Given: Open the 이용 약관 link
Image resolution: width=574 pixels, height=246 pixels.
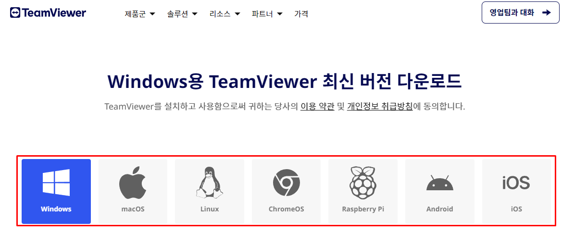Looking at the screenshot, I should tap(317, 107).
